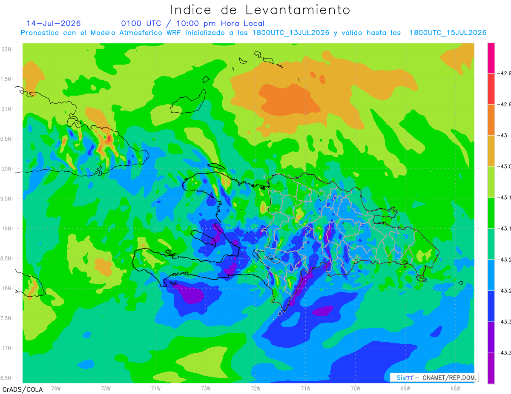
Task: Click the yellow-green legend swatch
Action: (491, 182)
